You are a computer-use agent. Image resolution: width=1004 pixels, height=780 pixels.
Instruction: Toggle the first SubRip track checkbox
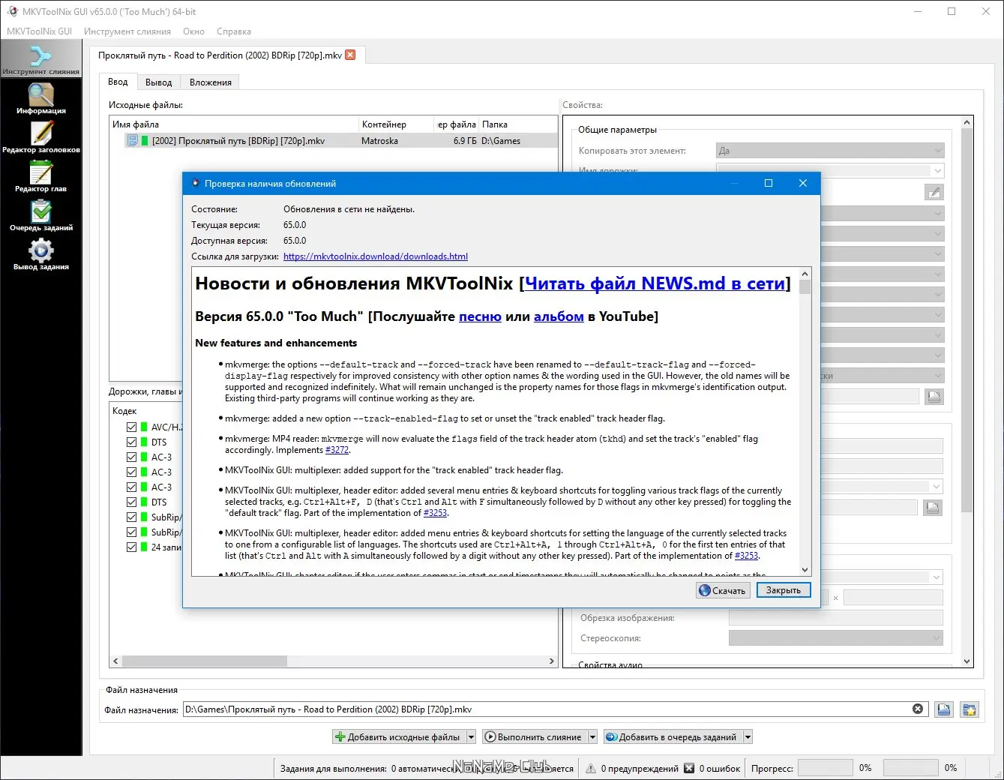click(132, 517)
